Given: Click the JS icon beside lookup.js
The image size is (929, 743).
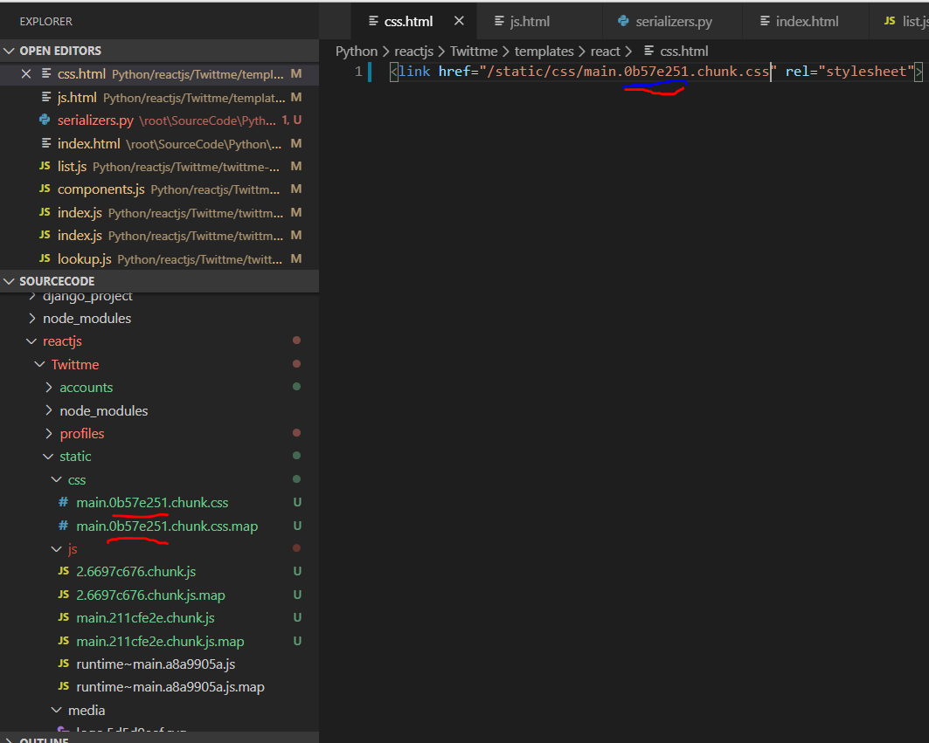Looking at the screenshot, I should pos(45,258).
